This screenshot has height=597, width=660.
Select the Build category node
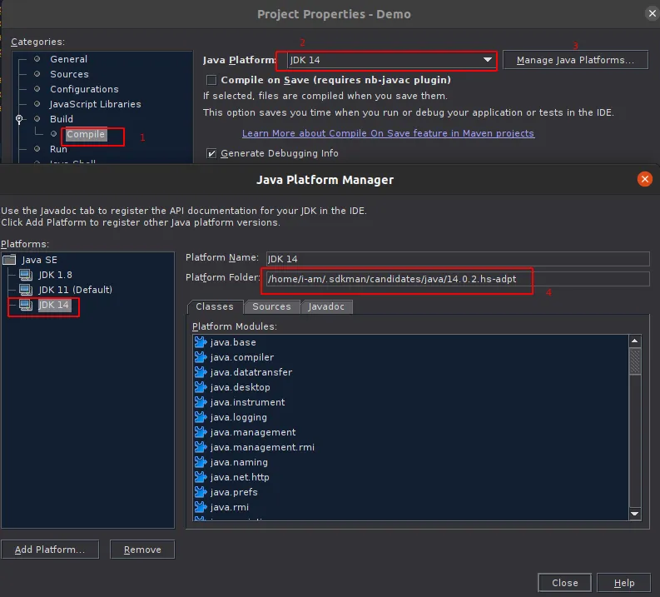(x=62, y=119)
